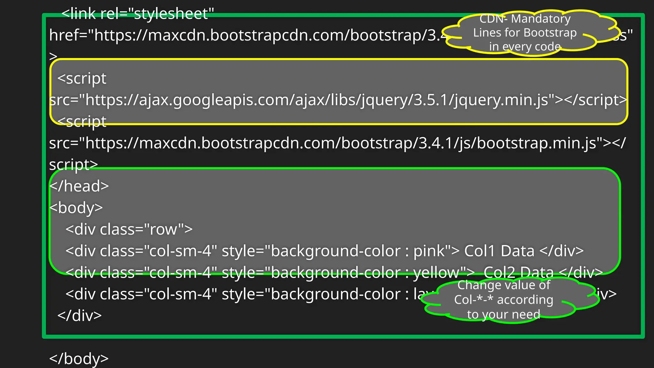Click the bootstrap.min.js script src line
The height and width of the screenshot is (368, 654).
tap(337, 143)
